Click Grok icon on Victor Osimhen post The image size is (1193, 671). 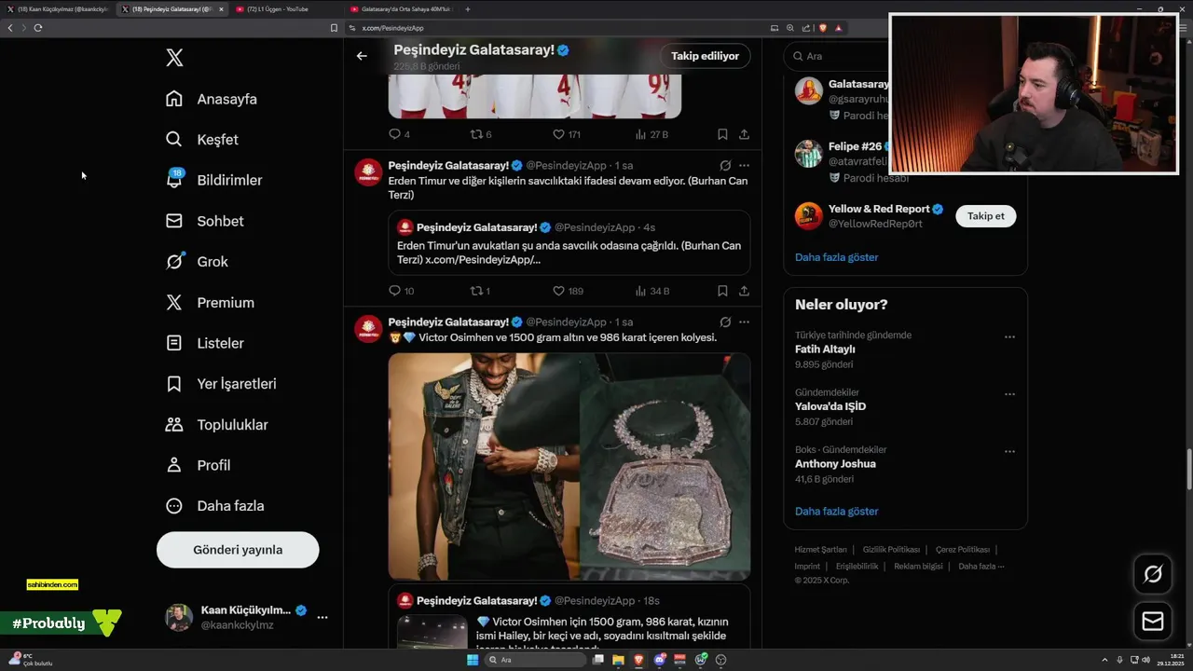coord(725,322)
